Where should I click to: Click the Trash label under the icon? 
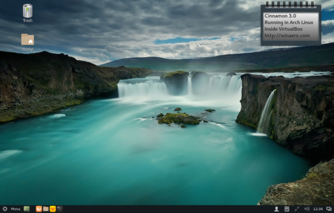pyautogui.click(x=27, y=21)
